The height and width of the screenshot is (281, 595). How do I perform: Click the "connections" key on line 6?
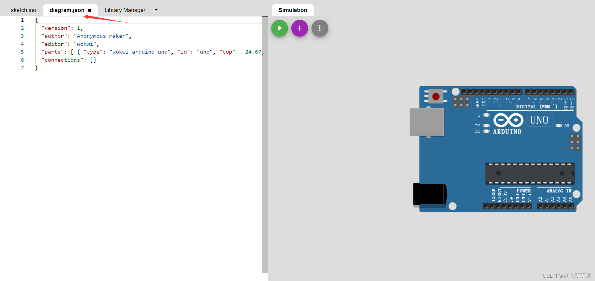(62, 60)
